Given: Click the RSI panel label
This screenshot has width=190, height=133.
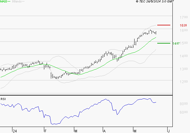Looking at the screenshot, I should [3, 99].
